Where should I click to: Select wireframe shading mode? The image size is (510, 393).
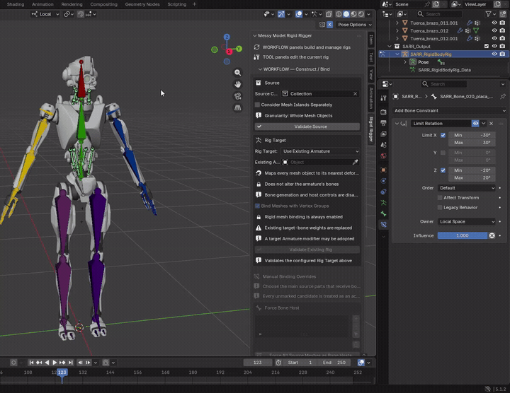(x=339, y=14)
